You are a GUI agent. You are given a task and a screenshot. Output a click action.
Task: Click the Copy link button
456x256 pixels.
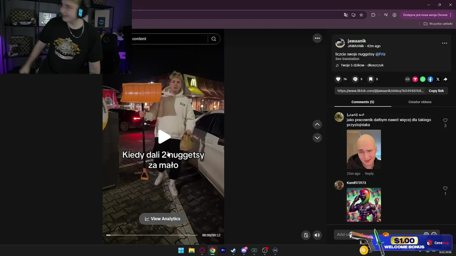pyautogui.click(x=436, y=91)
